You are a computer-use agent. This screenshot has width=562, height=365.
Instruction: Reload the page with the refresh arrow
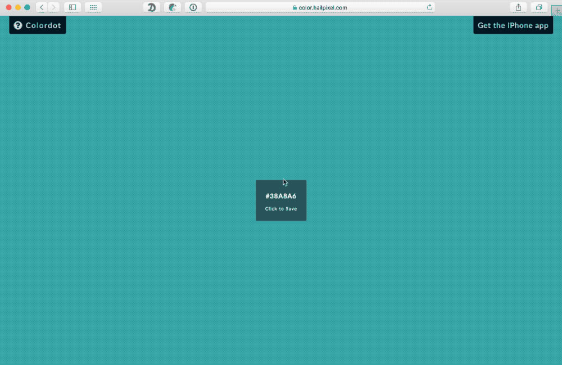[x=430, y=7]
